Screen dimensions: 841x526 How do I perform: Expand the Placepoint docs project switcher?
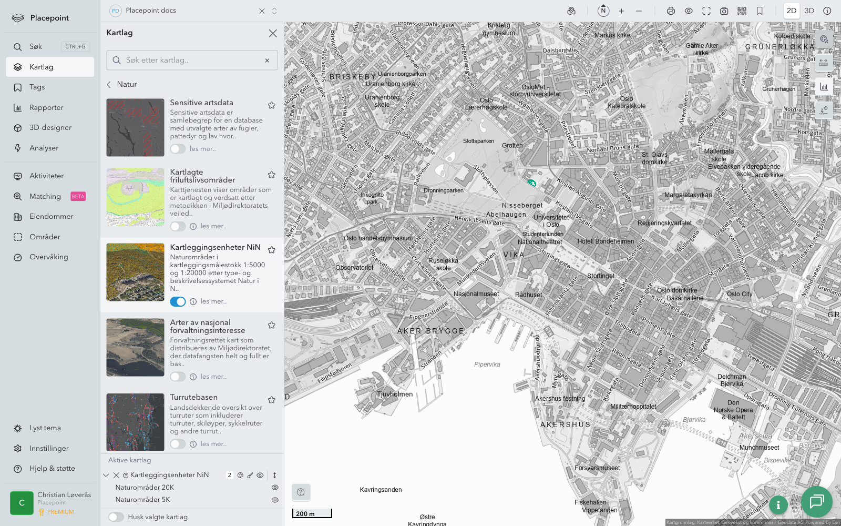[274, 11]
